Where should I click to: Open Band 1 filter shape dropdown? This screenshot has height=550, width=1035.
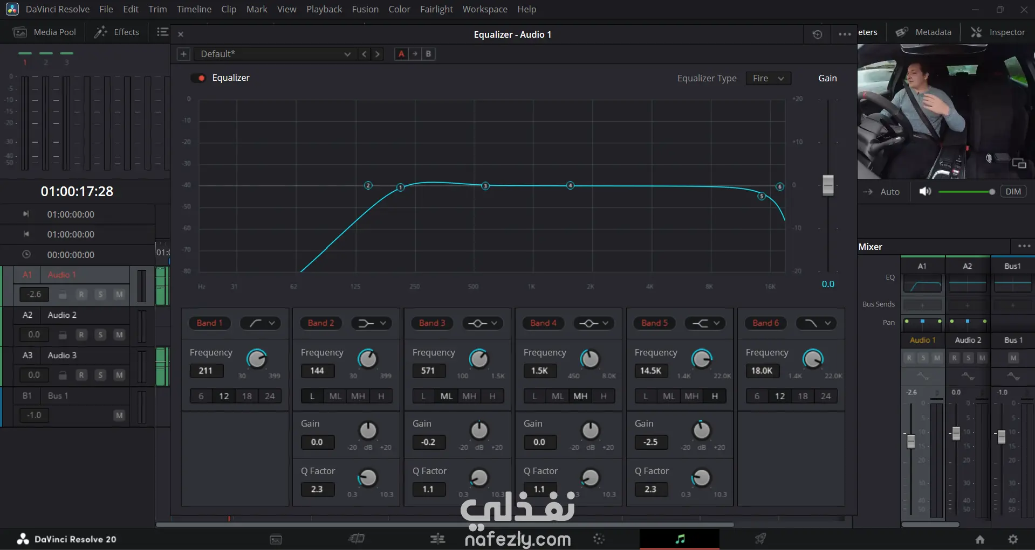tap(261, 323)
